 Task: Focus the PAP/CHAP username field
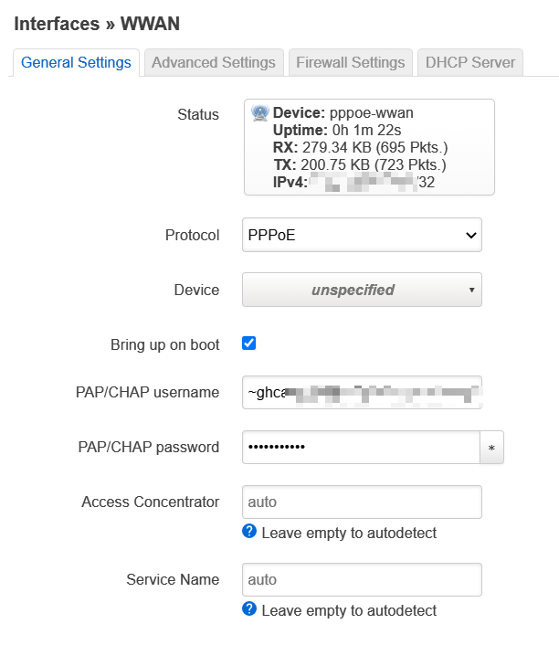coord(362,392)
